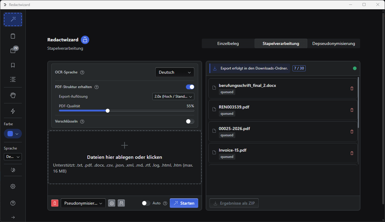Show help for OCR-Sprache

coord(82,72)
